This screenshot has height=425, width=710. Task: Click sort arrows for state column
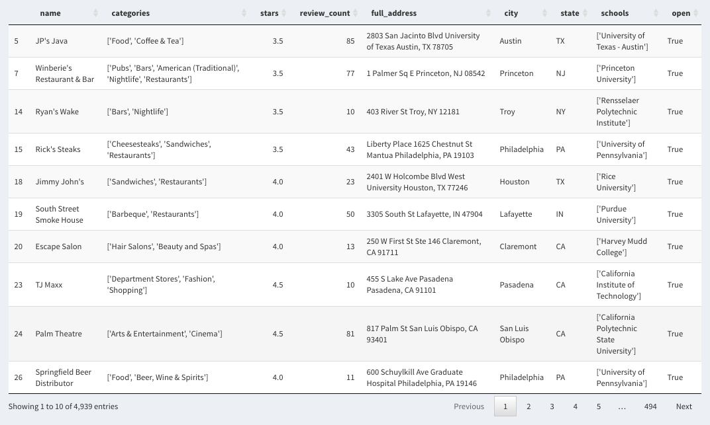(585, 13)
